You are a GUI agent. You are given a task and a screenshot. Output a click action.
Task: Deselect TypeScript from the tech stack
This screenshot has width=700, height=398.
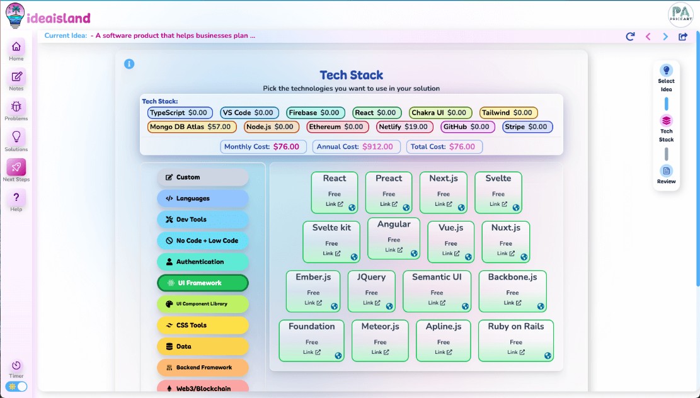pos(180,112)
